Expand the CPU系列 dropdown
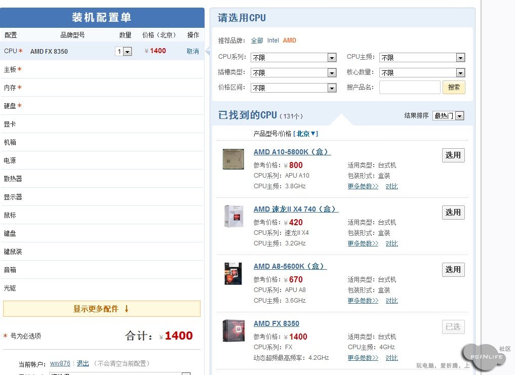Screen dimensions: 515x375 294,58
